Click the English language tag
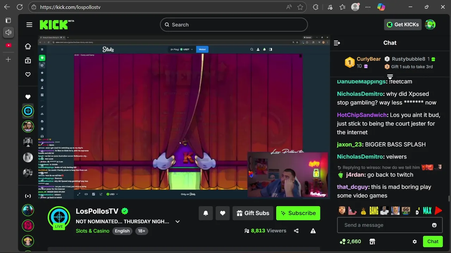 (x=122, y=231)
